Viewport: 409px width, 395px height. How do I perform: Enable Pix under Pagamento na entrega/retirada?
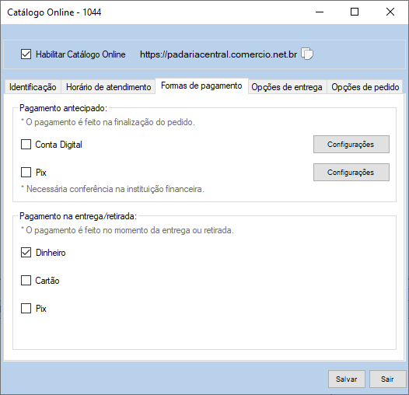click(26, 309)
